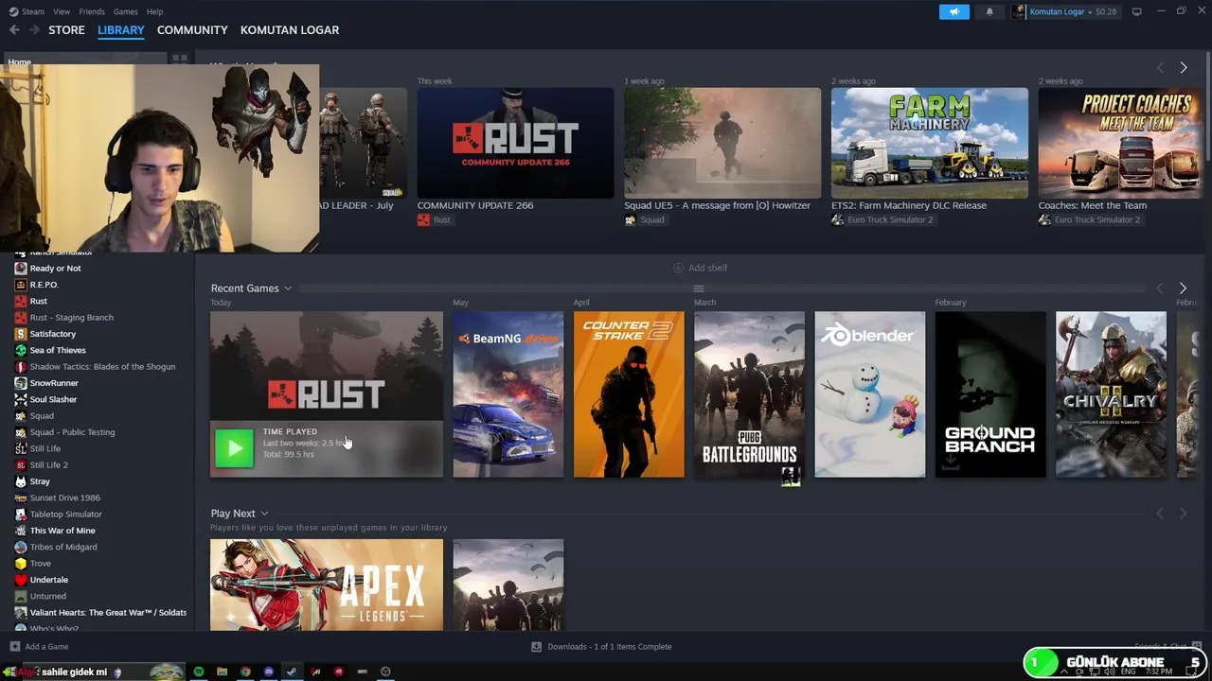
Task: Open the KOMUTAN LOGAR profile tab
Action: (290, 30)
